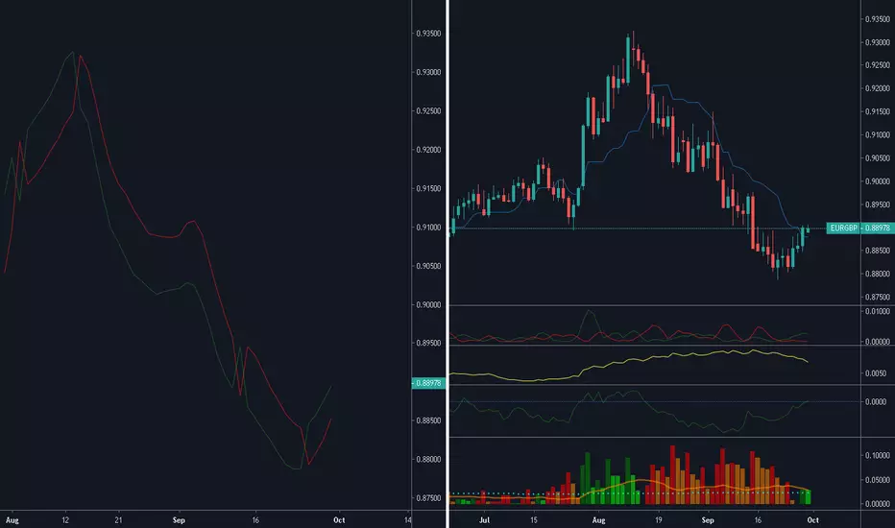The image size is (895, 528).
Task: Select 0.05000 on the volume pane scale
Action: click(878, 480)
